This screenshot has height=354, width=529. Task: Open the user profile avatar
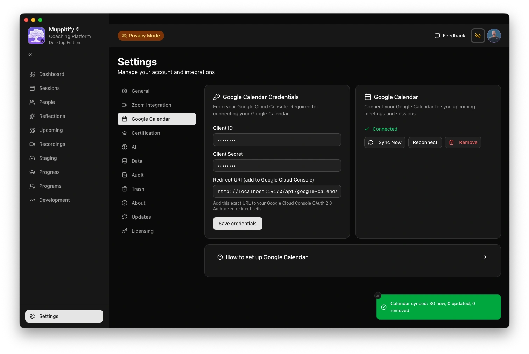pos(494,36)
